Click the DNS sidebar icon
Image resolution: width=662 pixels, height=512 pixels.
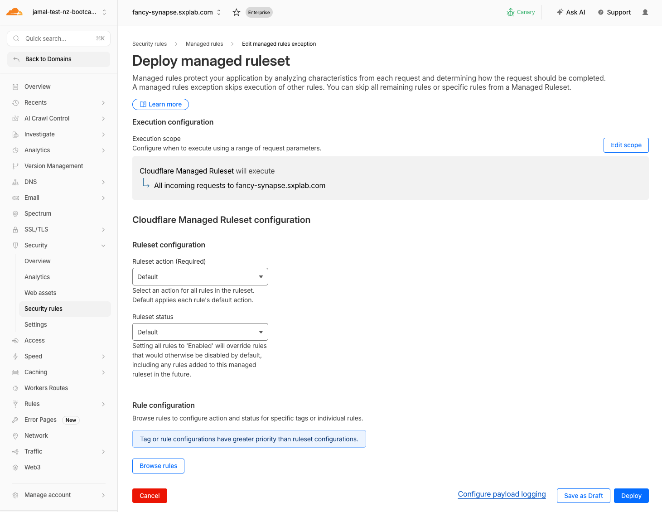point(15,182)
